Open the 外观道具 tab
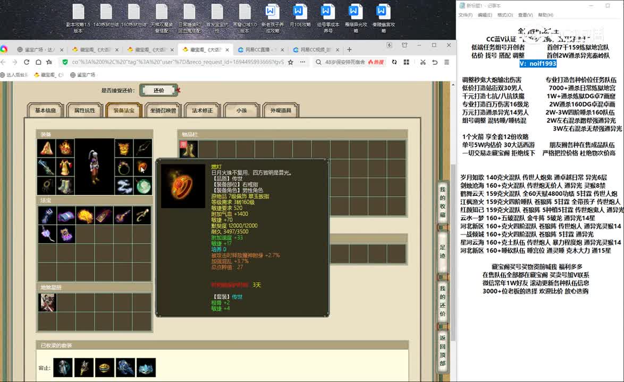Image resolution: width=624 pixels, height=382 pixels. pos(281,110)
